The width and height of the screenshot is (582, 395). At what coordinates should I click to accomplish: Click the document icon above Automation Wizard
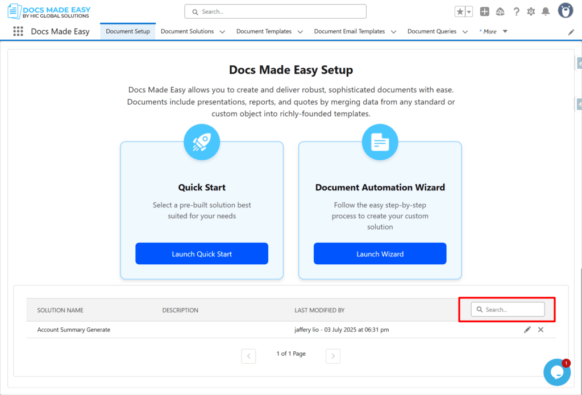coord(380,142)
